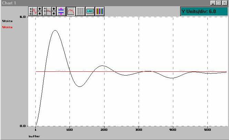
Task: Click the Y Units/div: 6.0 readout
Action: click(204, 11)
